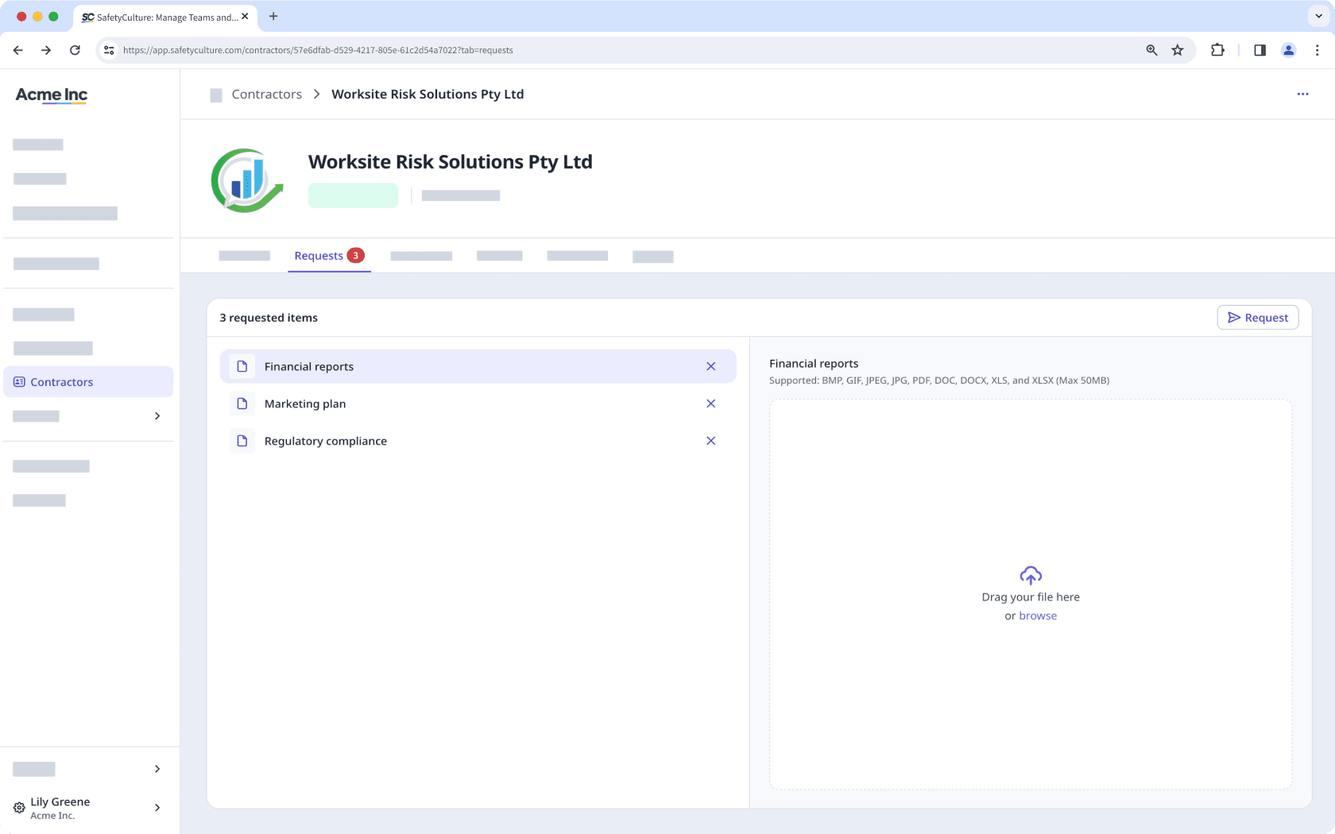Go forward in browser history

[x=46, y=50]
